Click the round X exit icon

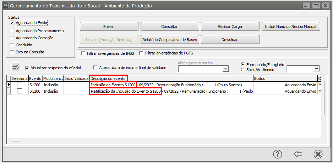coord(318,154)
